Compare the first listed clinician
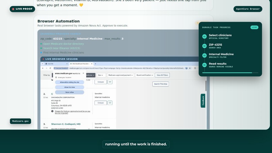 (101, 82)
